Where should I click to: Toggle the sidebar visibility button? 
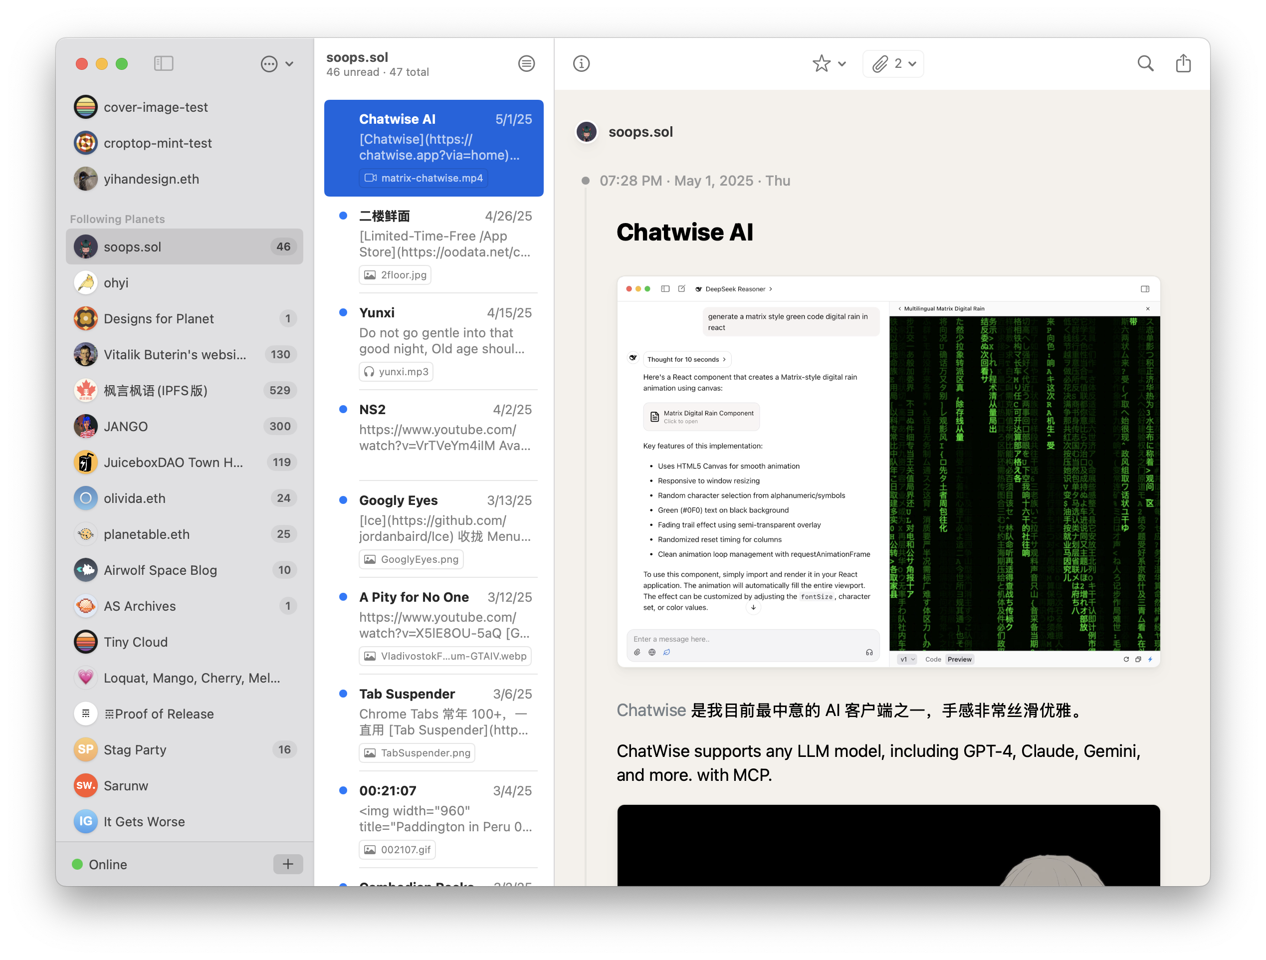click(x=164, y=63)
